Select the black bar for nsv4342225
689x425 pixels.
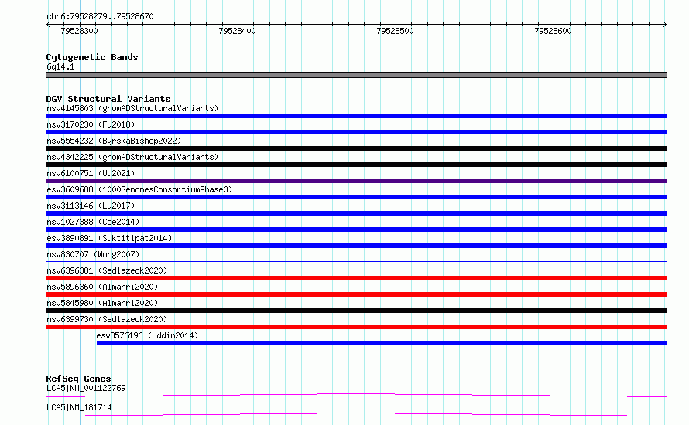coord(356,165)
